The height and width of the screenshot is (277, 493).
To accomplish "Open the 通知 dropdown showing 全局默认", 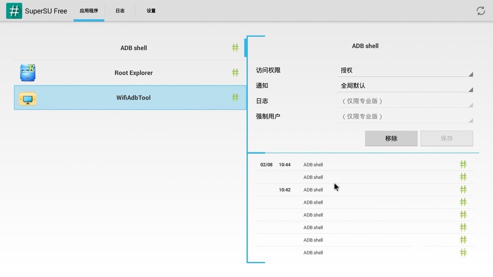I will 405,86.
